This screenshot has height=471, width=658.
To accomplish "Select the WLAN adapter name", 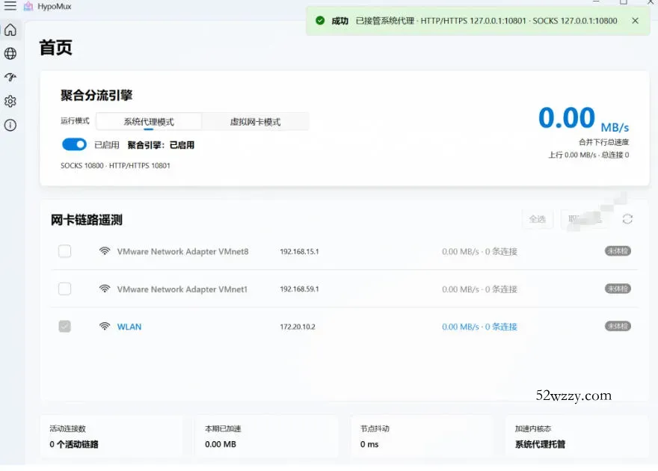I will point(129,327).
